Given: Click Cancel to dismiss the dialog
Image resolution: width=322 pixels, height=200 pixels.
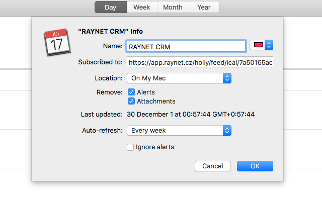Looking at the screenshot, I should click(x=213, y=166).
